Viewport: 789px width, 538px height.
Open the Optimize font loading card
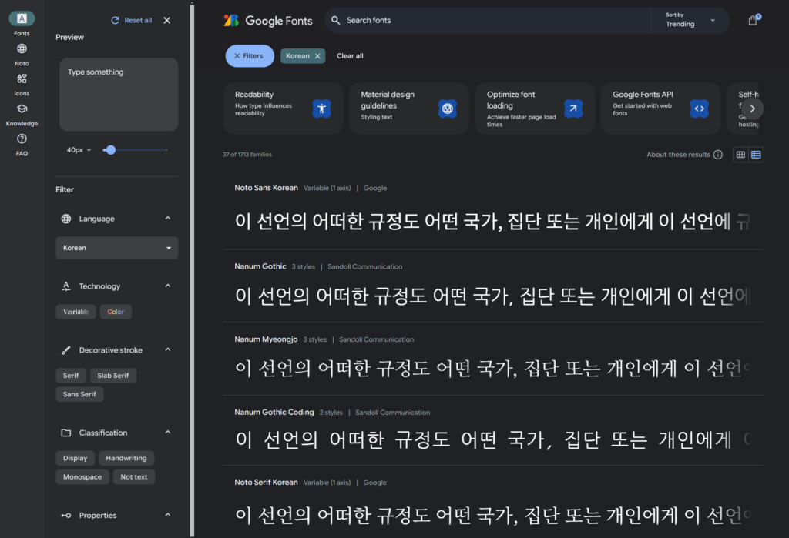point(535,109)
